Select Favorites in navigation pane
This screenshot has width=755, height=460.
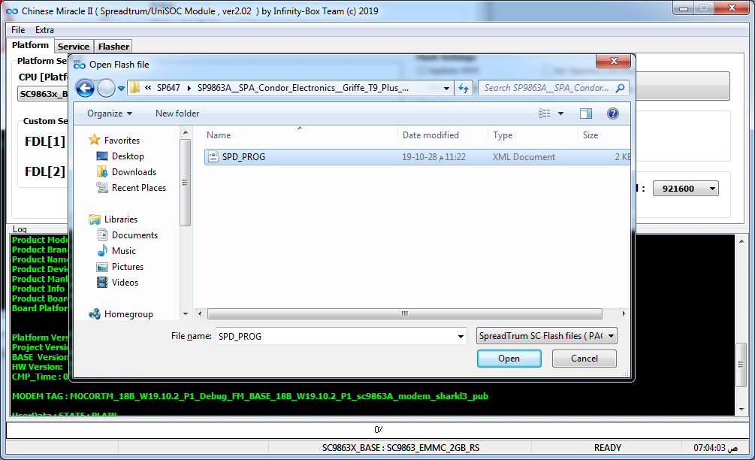(x=122, y=140)
